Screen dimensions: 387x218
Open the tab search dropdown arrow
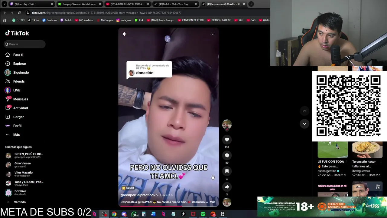4,4
